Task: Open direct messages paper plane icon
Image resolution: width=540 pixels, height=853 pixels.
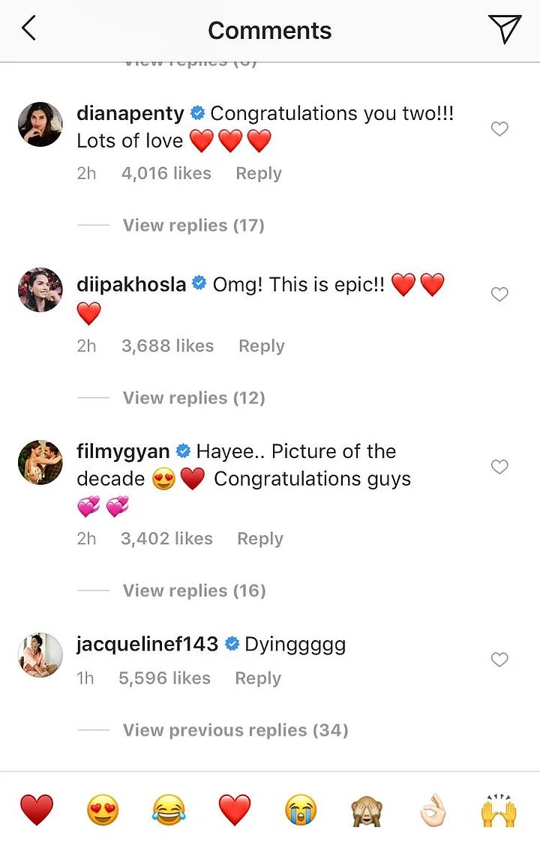Action: point(505,29)
